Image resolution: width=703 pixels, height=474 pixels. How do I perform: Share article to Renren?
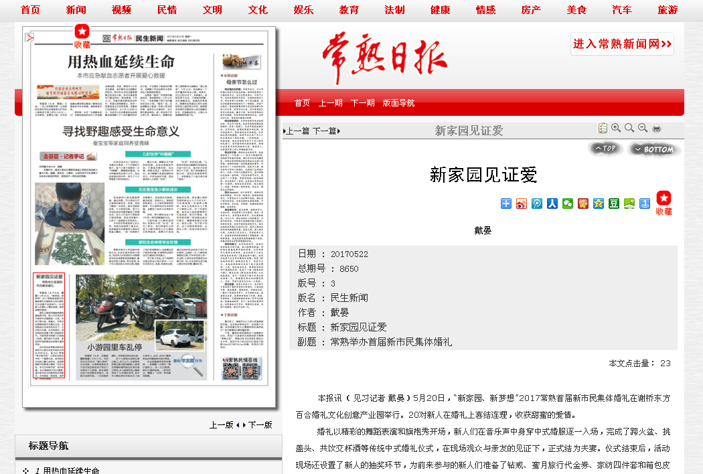point(552,204)
